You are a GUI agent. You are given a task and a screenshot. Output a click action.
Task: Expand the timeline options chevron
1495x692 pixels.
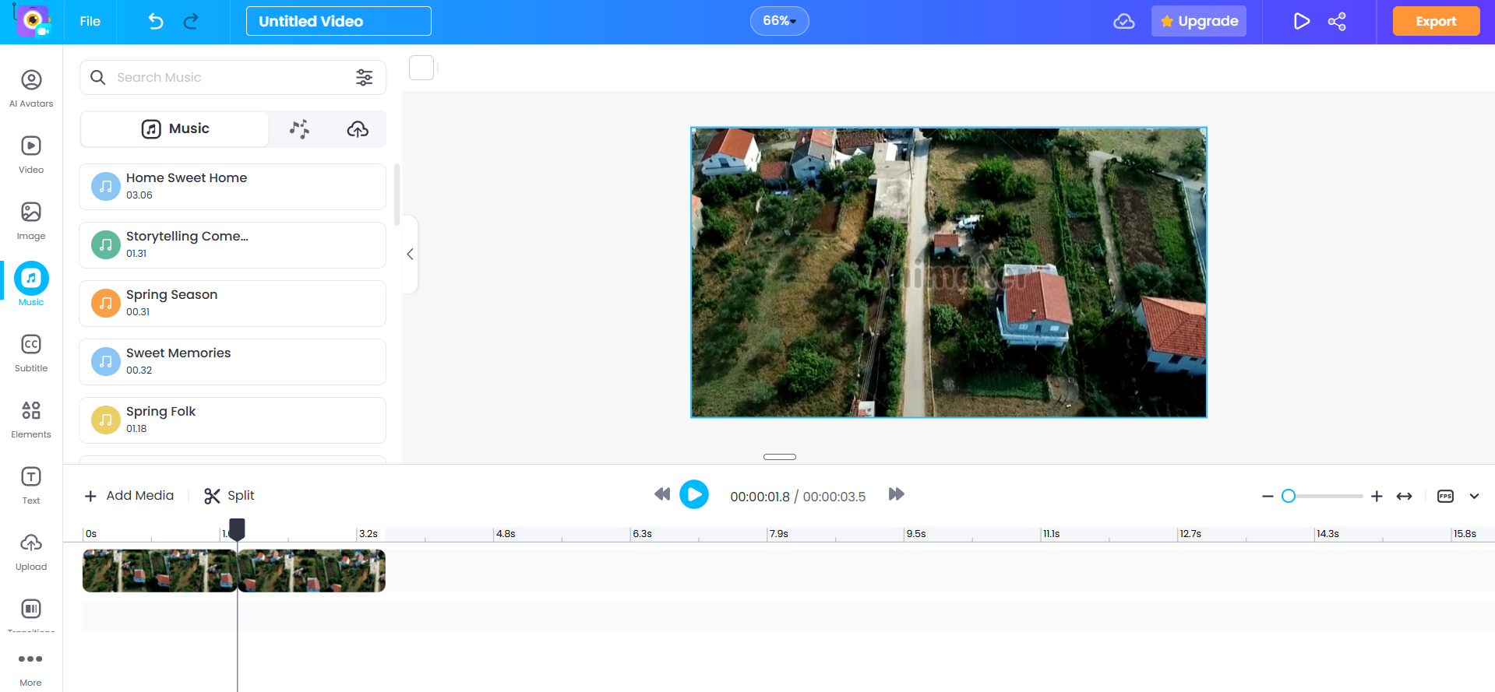click(x=1474, y=496)
